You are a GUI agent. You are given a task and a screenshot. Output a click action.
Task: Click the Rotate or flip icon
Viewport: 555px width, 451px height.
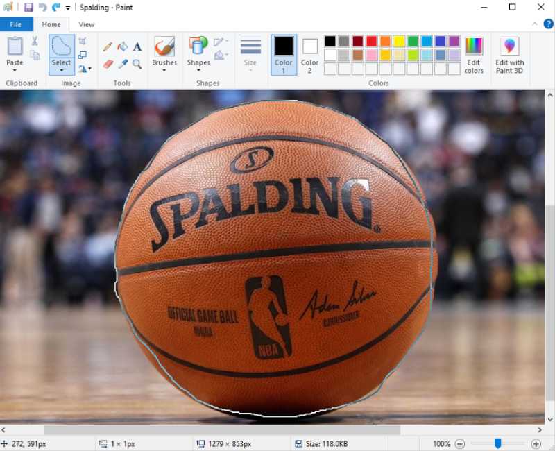83,68
